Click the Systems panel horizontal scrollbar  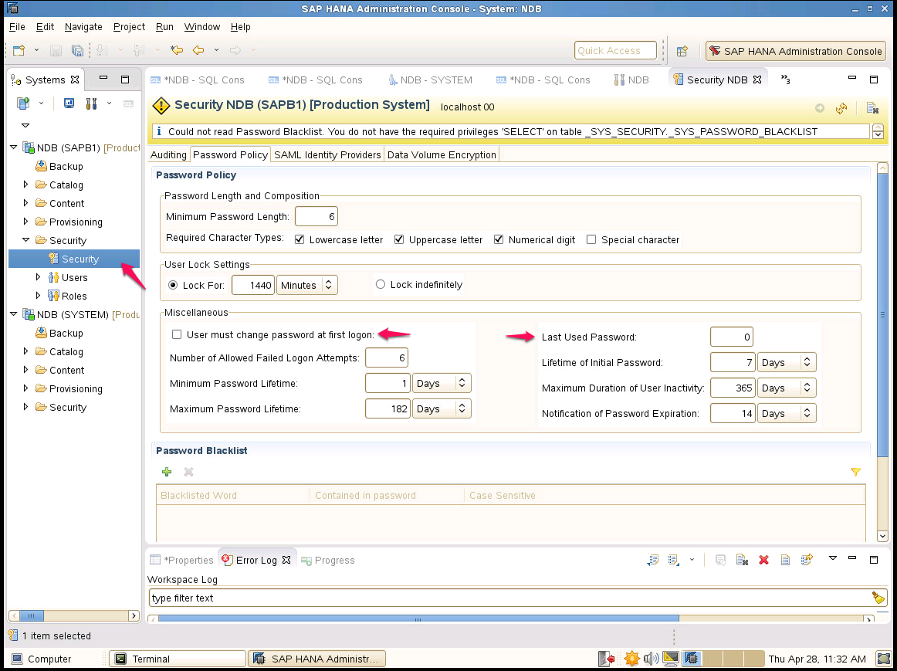pyautogui.click(x=74, y=615)
